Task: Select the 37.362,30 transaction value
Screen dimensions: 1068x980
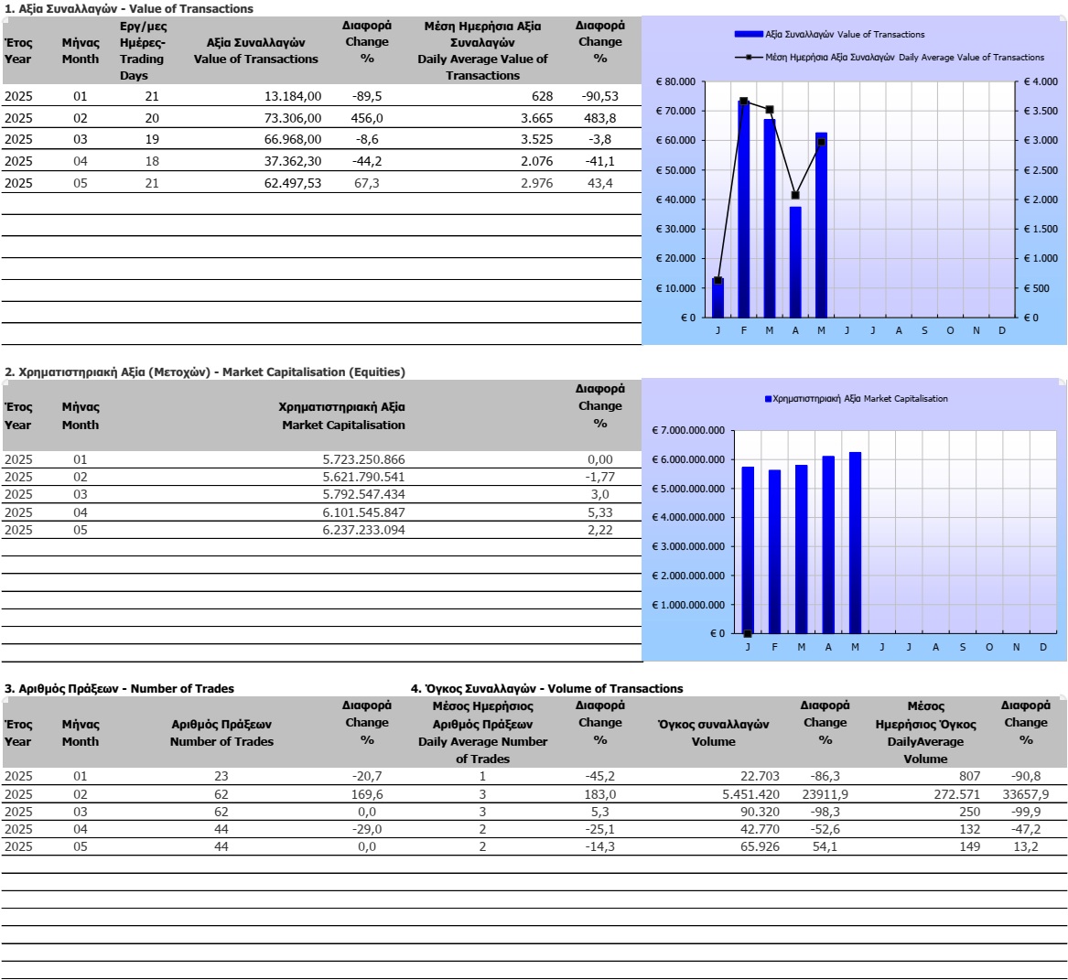Action: tap(292, 161)
